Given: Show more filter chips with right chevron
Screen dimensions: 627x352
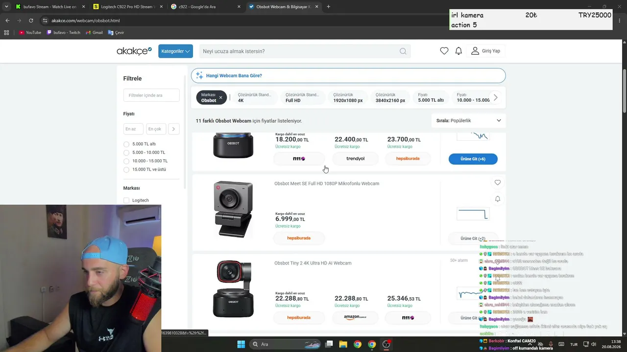Looking at the screenshot, I should 495,97.
